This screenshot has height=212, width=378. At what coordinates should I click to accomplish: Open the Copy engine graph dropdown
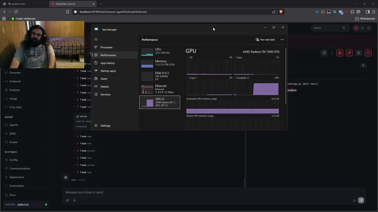point(238,57)
